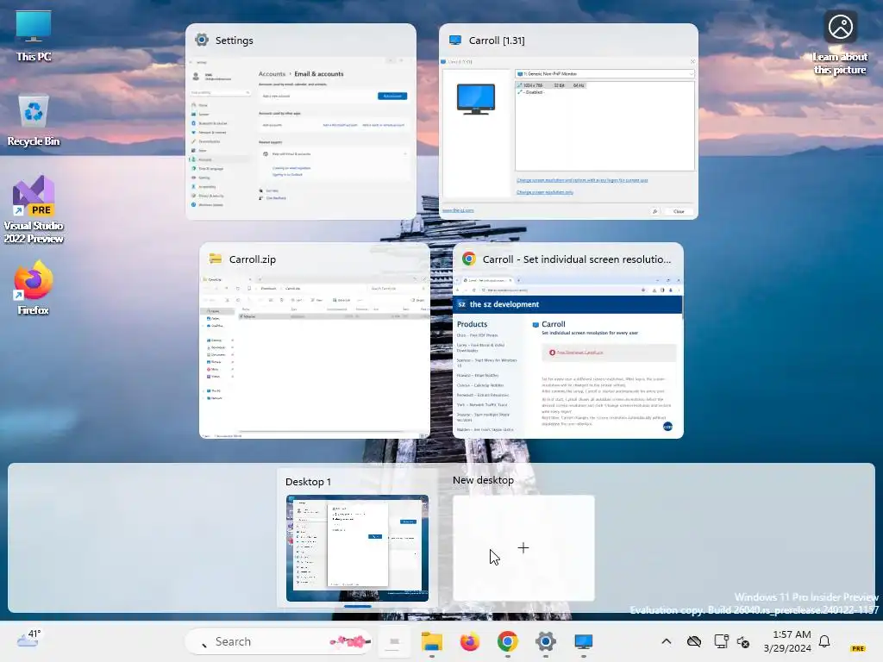Select the Carroll [1.31] window thumbnail
The width and height of the screenshot is (883, 662).
568,122
